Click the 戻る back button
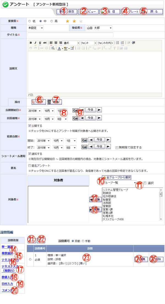The height and width of the screenshot is (304, 165). click(x=152, y=12)
